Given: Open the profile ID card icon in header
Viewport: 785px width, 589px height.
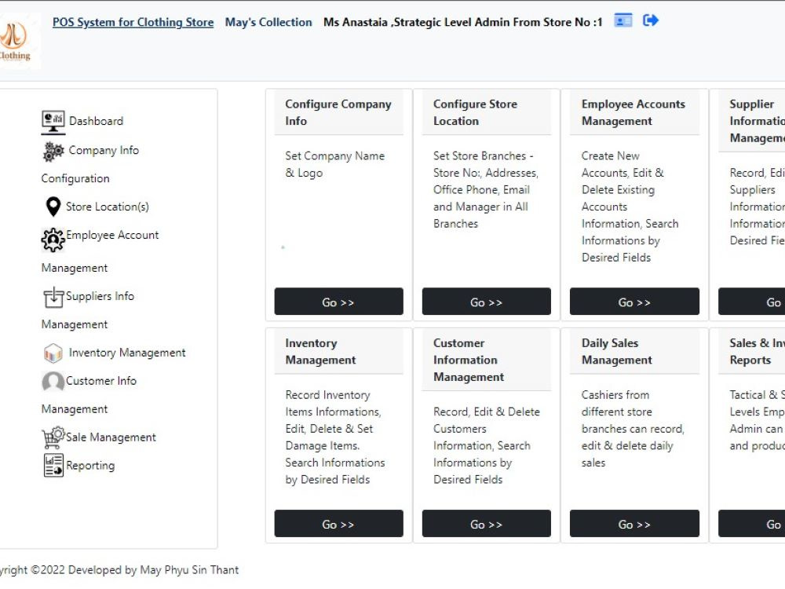Looking at the screenshot, I should pyautogui.click(x=623, y=20).
